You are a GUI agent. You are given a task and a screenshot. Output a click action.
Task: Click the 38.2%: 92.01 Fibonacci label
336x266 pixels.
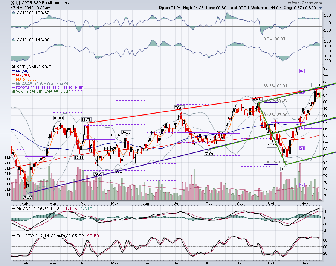click(275, 86)
